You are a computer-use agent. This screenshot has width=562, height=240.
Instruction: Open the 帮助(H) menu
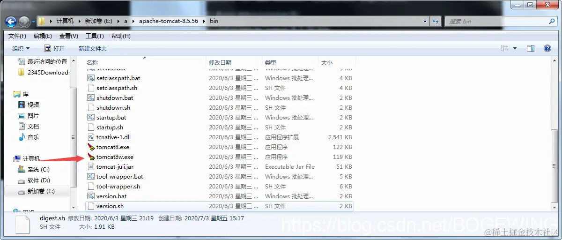(x=121, y=36)
